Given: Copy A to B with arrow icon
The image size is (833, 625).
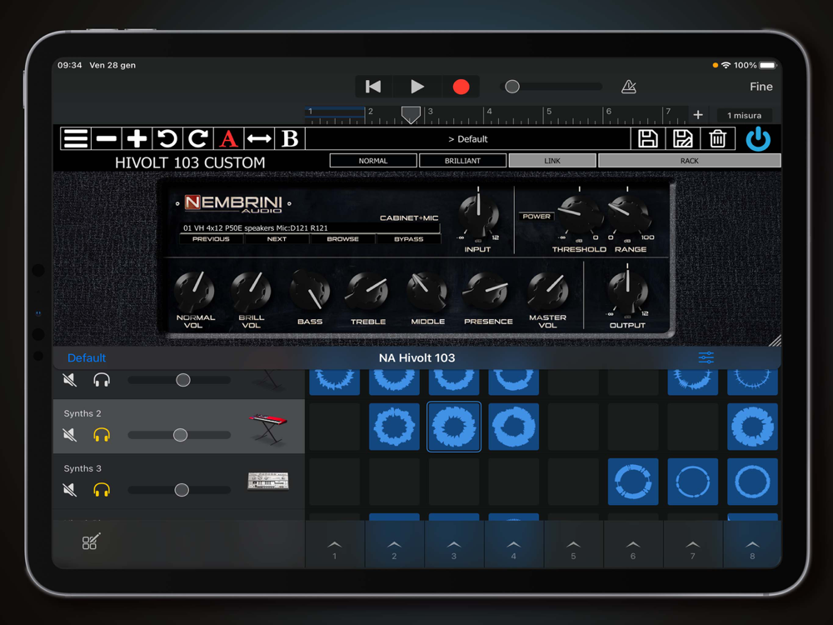Looking at the screenshot, I should click(x=259, y=138).
